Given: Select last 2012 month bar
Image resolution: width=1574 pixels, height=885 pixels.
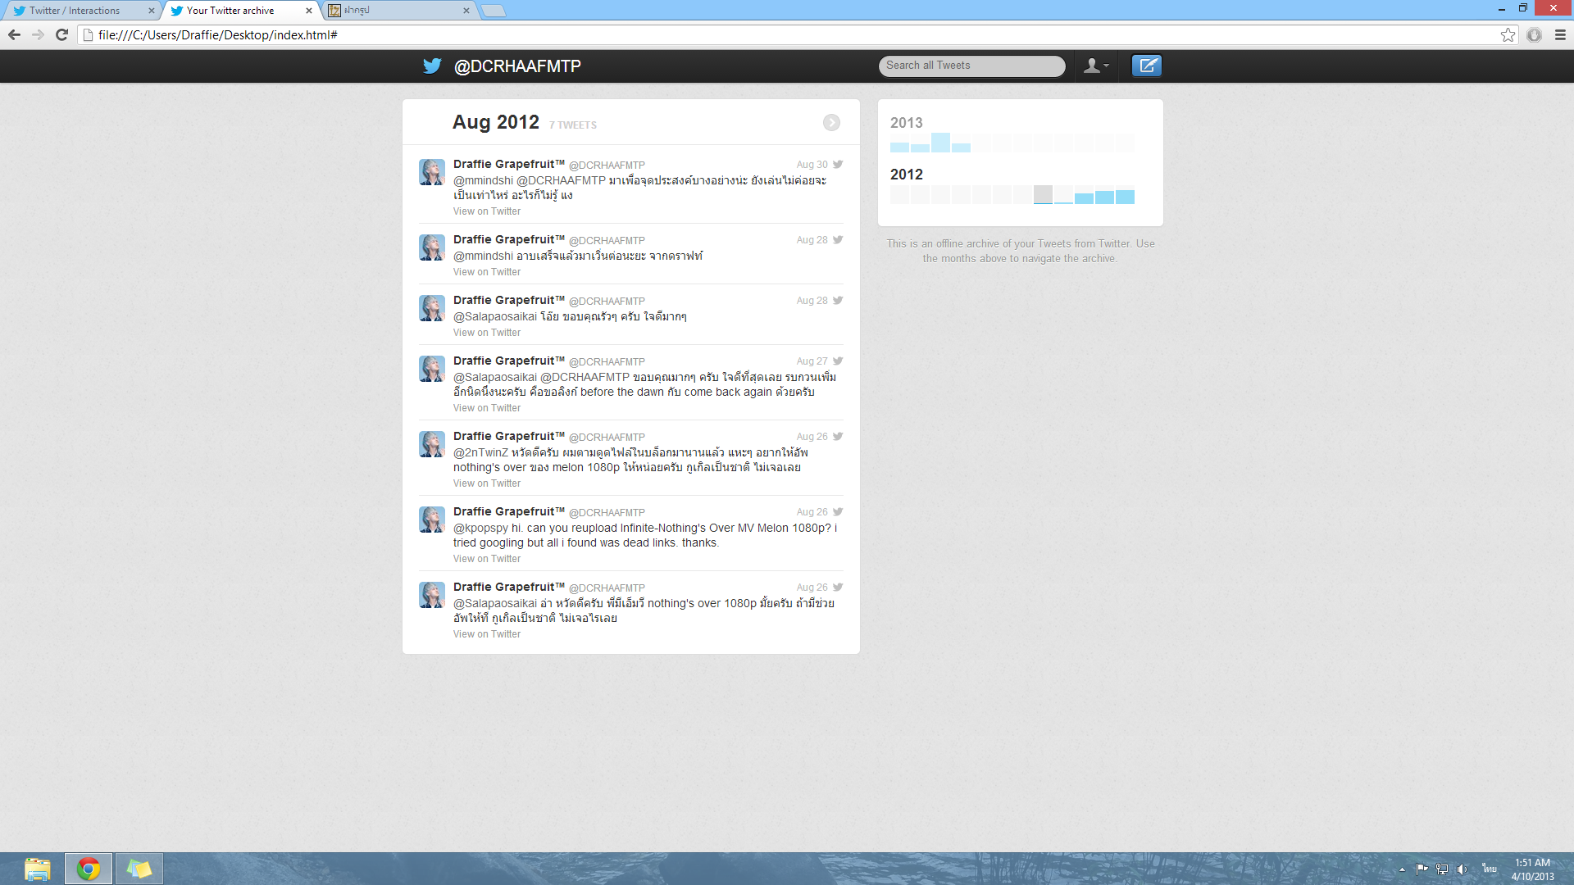Looking at the screenshot, I should coord(1125,197).
